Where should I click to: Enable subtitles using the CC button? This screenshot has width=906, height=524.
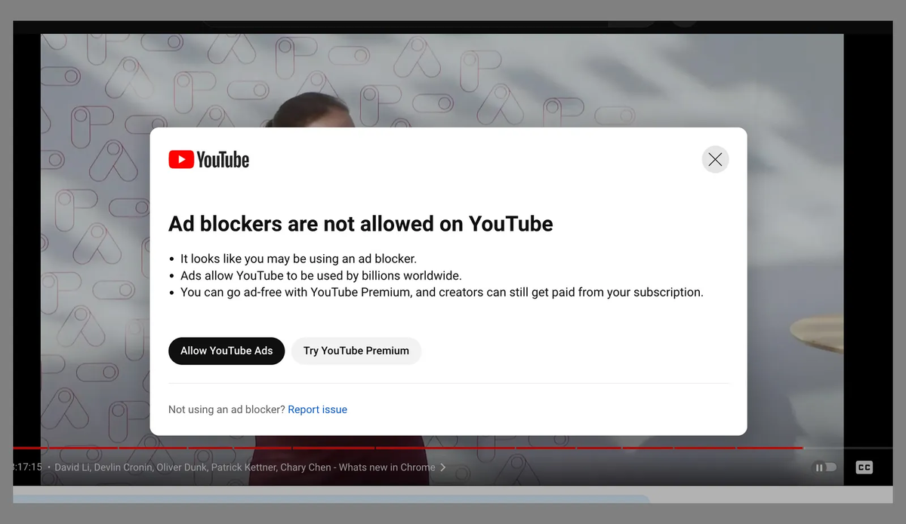coord(864,467)
